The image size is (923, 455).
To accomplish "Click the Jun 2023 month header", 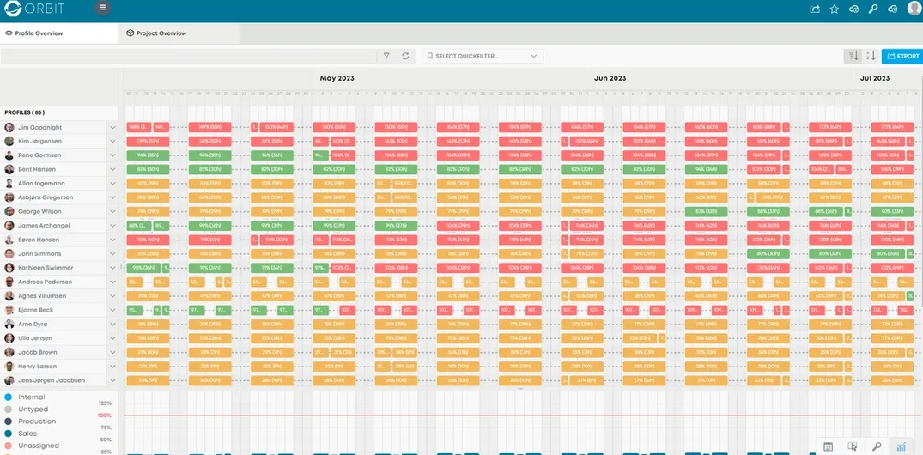I will tap(610, 78).
